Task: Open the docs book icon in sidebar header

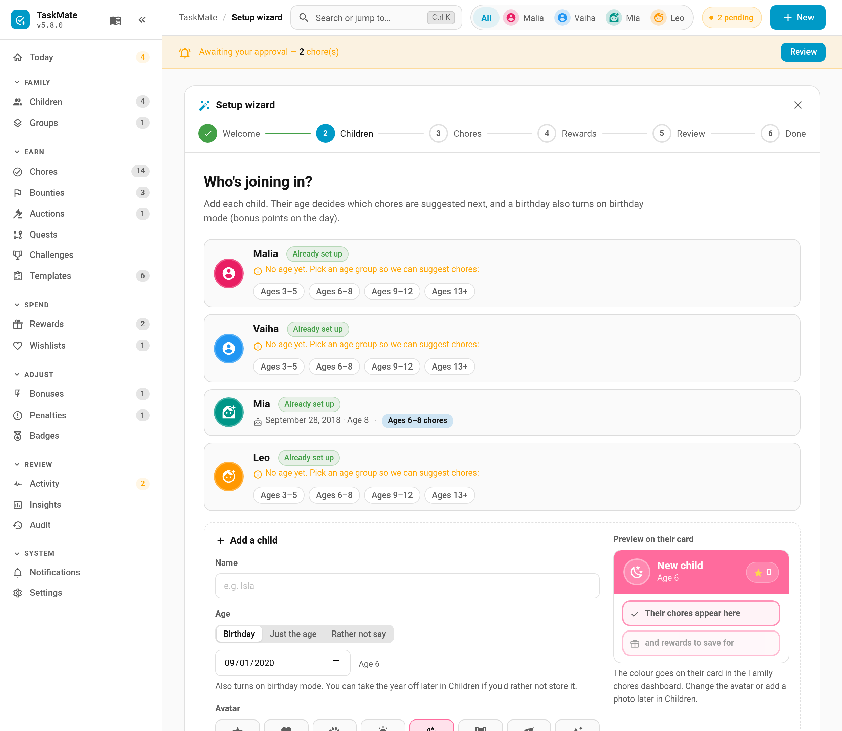Action: [116, 20]
